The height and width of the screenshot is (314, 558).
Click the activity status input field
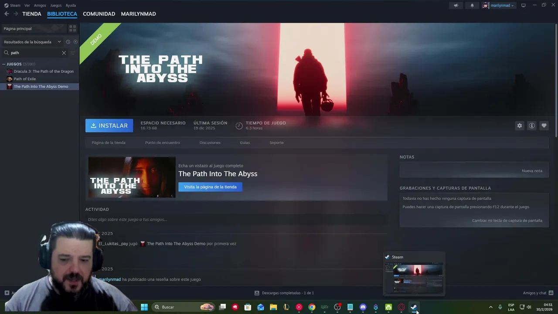coord(236,219)
